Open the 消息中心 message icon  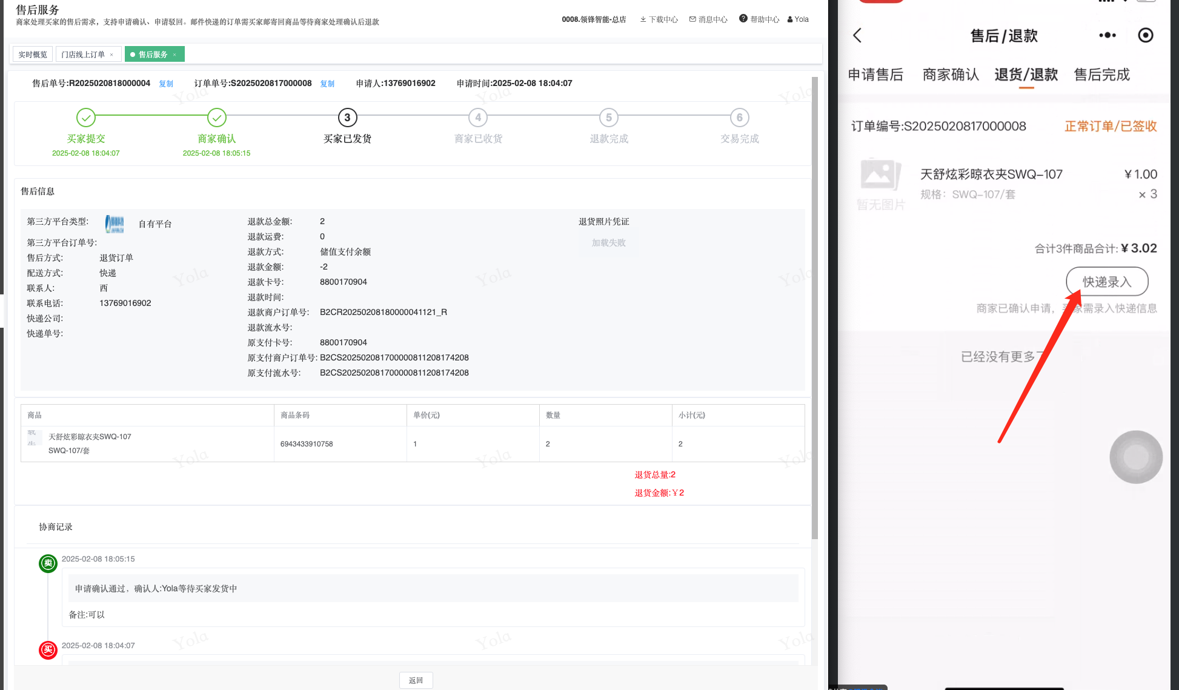pyautogui.click(x=692, y=19)
